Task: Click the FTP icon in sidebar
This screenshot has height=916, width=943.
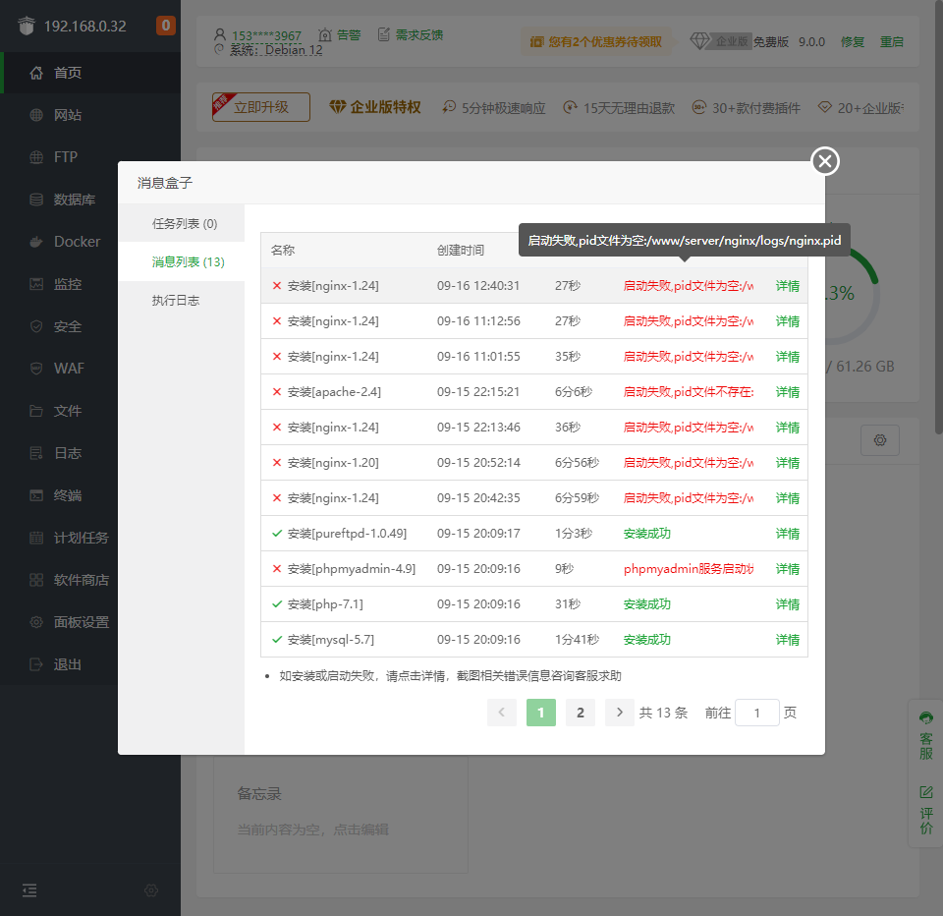Action: (x=36, y=157)
